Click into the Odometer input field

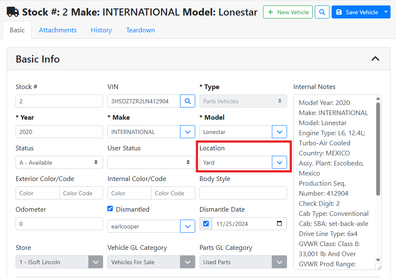59,224
